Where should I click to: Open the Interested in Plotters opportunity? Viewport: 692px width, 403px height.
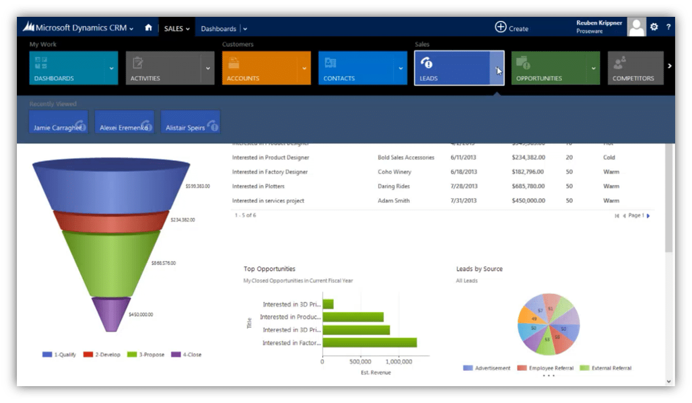click(258, 186)
